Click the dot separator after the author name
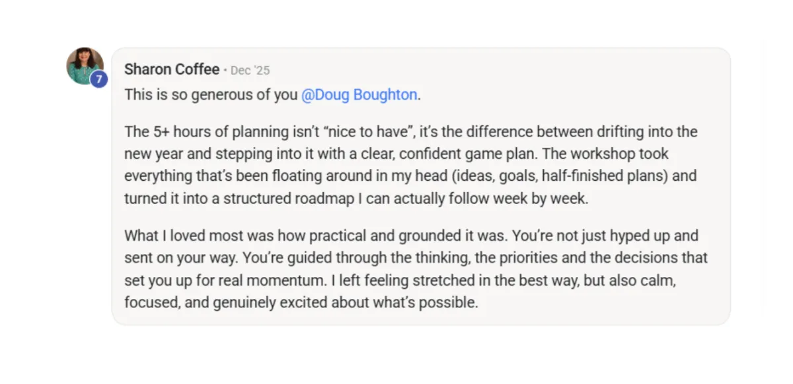This screenshot has width=793, height=384. 225,70
